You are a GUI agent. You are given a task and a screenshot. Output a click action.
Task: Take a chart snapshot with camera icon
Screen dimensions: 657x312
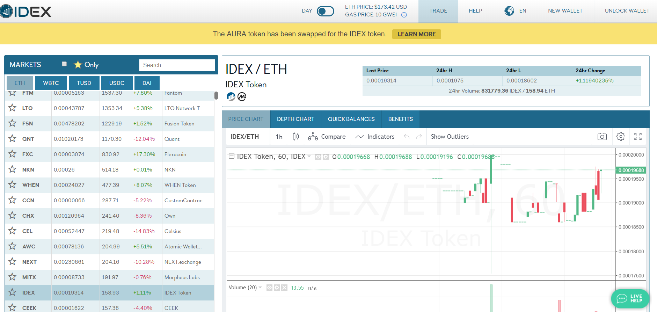pos(602,137)
